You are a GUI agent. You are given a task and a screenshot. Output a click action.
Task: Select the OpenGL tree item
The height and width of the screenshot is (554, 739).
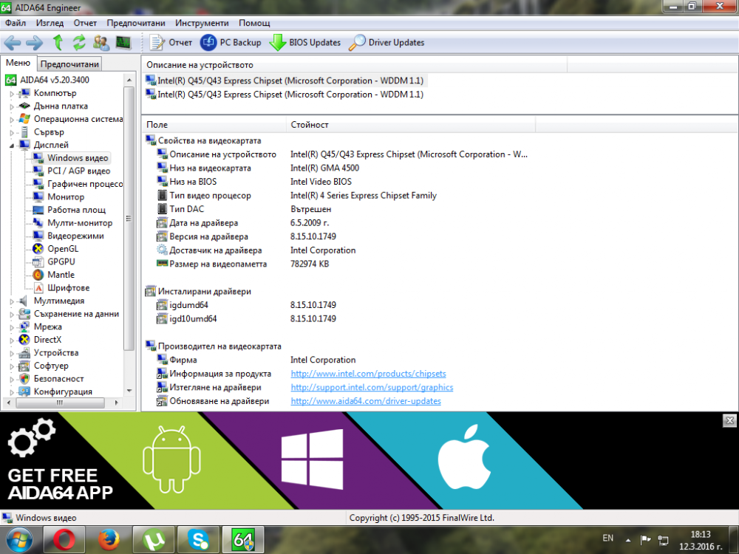(63, 249)
